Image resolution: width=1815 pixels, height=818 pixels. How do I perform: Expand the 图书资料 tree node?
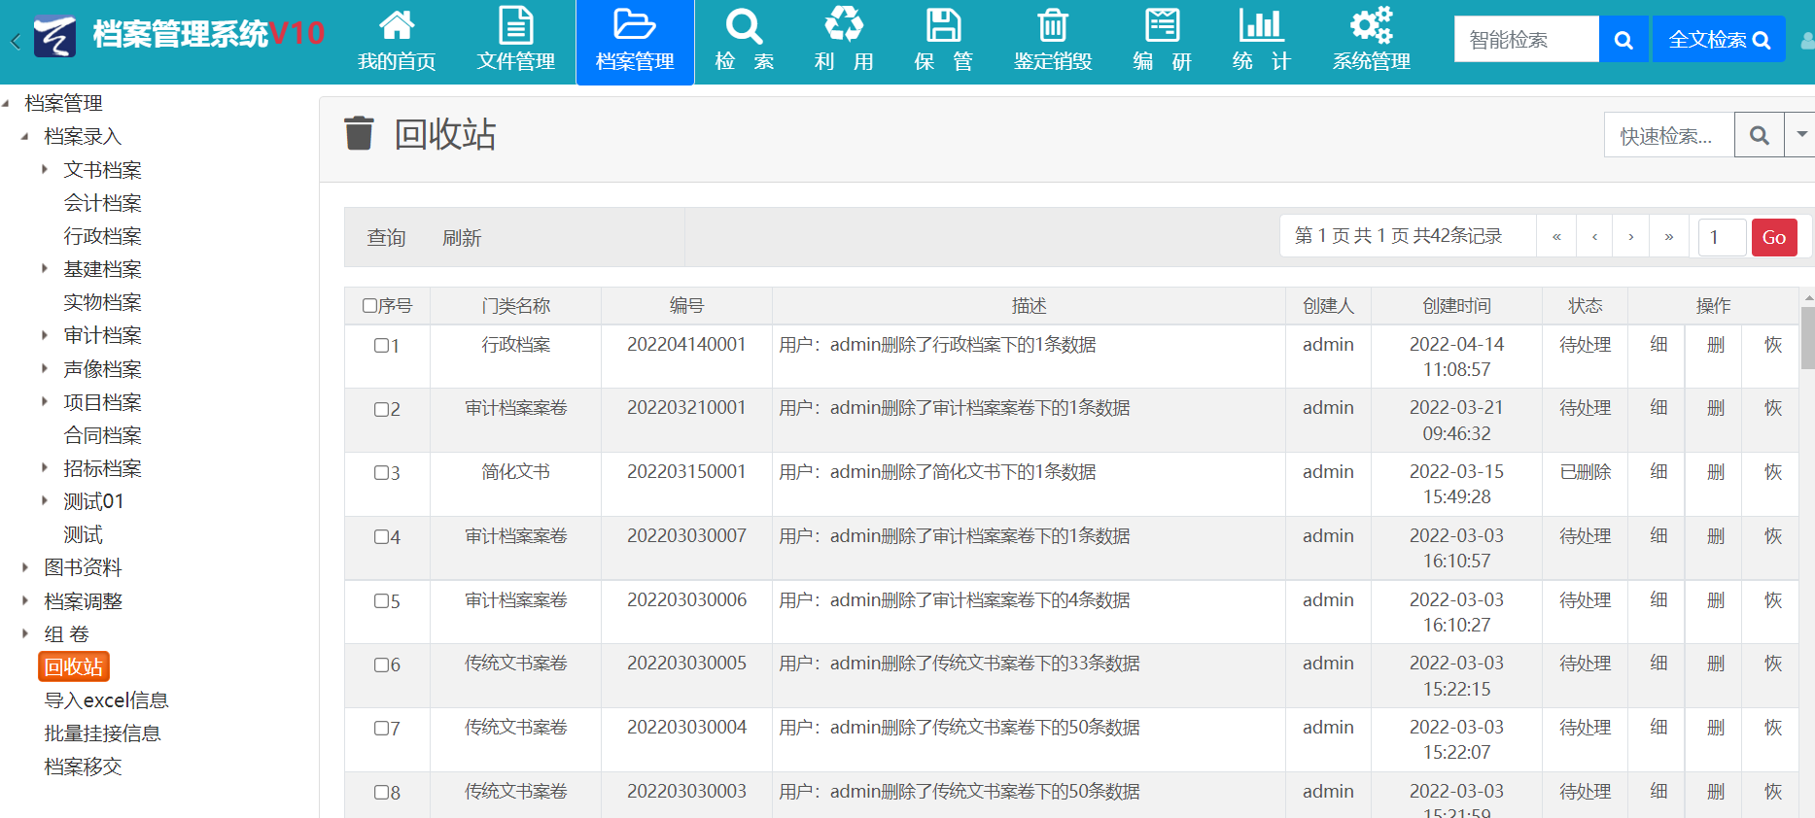coord(25,567)
